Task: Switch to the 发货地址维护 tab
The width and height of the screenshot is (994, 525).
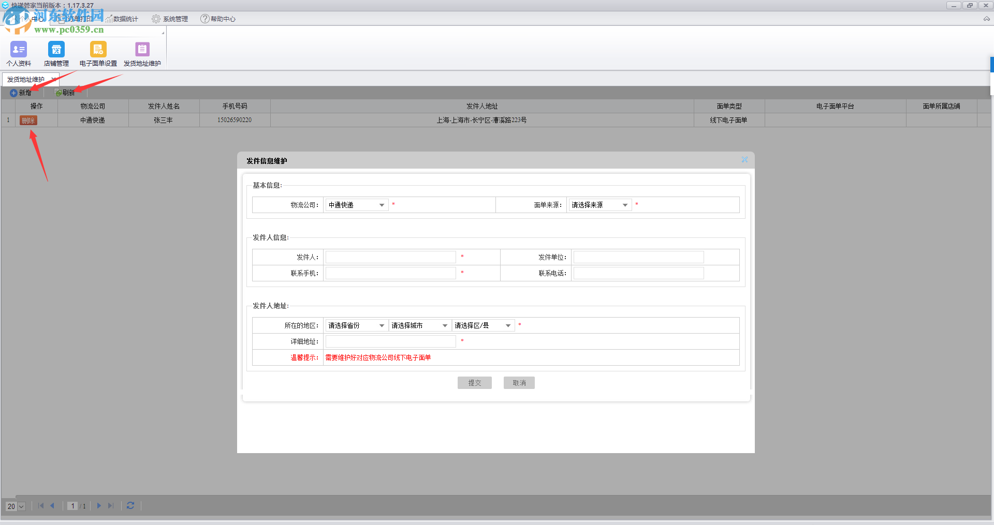Action: [x=26, y=80]
